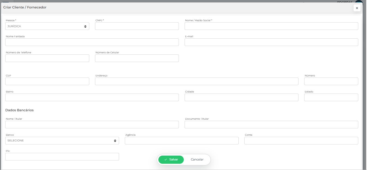Image resolution: width=367 pixels, height=170 pixels.
Task: Focus the Número de Telefone field
Action: click(47, 58)
